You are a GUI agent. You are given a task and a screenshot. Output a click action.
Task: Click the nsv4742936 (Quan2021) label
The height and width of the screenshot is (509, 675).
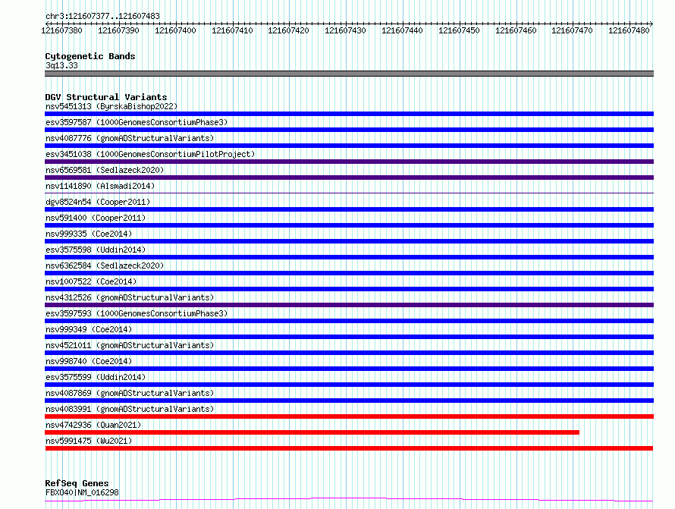pos(93,425)
